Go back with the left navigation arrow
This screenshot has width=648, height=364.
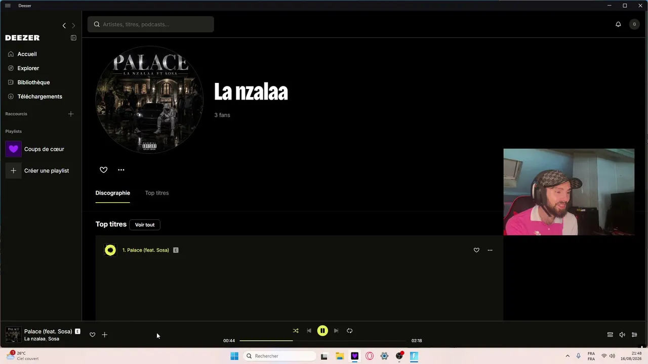64,25
